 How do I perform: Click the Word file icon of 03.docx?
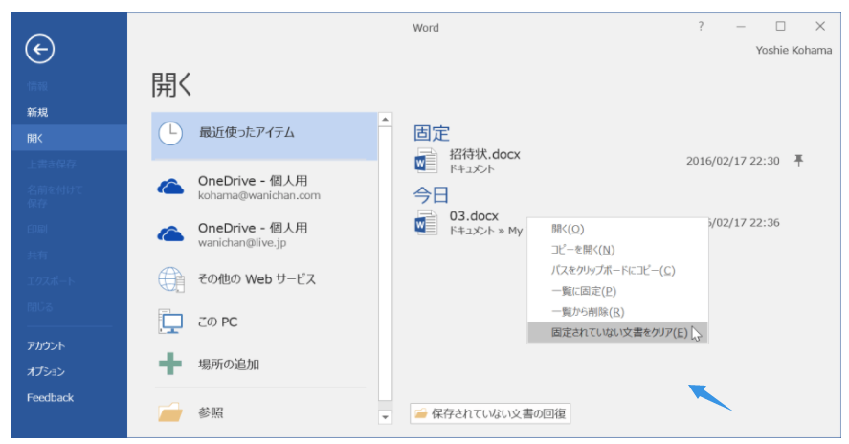426,223
